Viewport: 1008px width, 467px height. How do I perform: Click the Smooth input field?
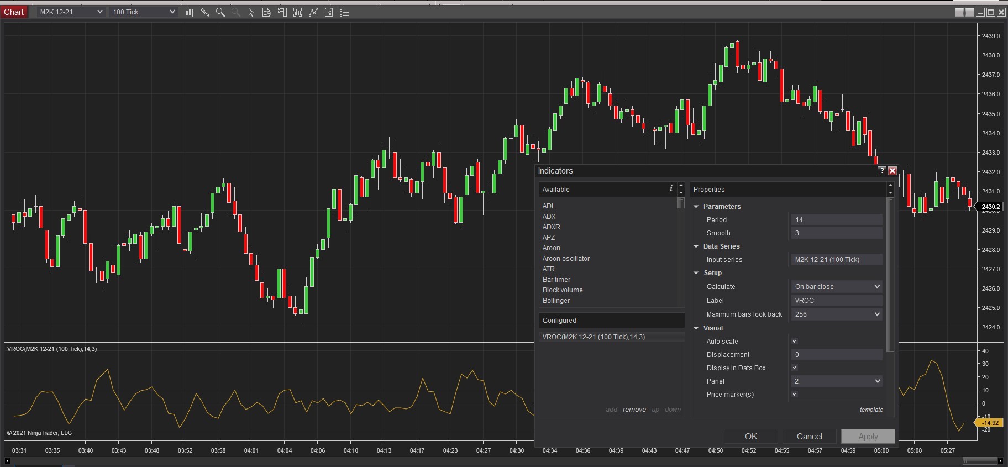[837, 233]
